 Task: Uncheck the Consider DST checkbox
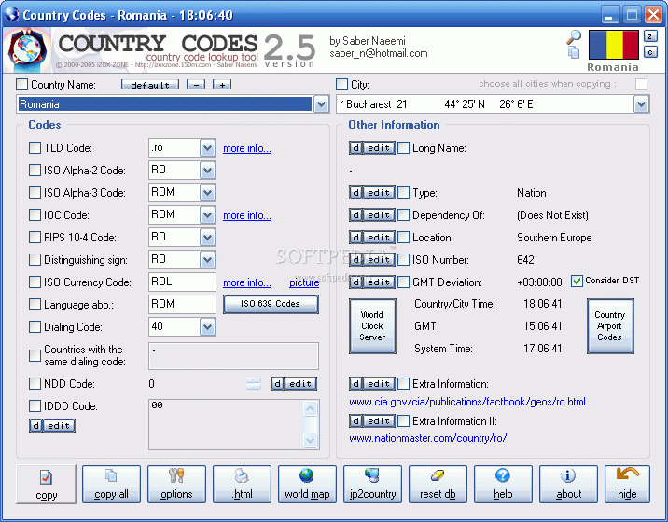click(x=577, y=281)
